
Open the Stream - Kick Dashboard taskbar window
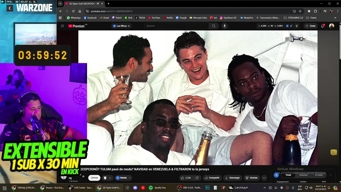pos(52,188)
